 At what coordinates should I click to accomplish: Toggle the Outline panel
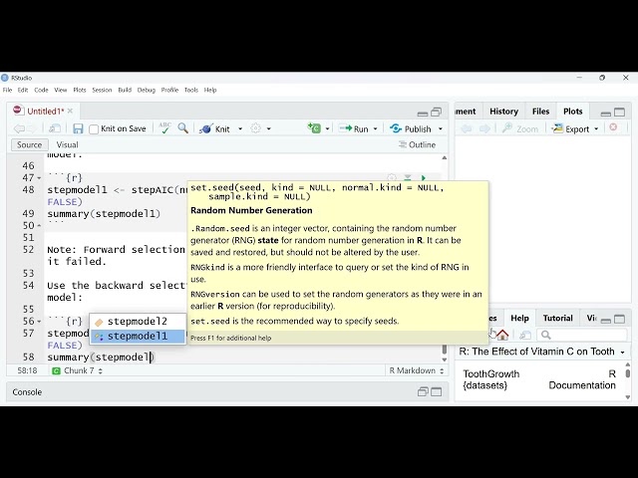(x=417, y=144)
